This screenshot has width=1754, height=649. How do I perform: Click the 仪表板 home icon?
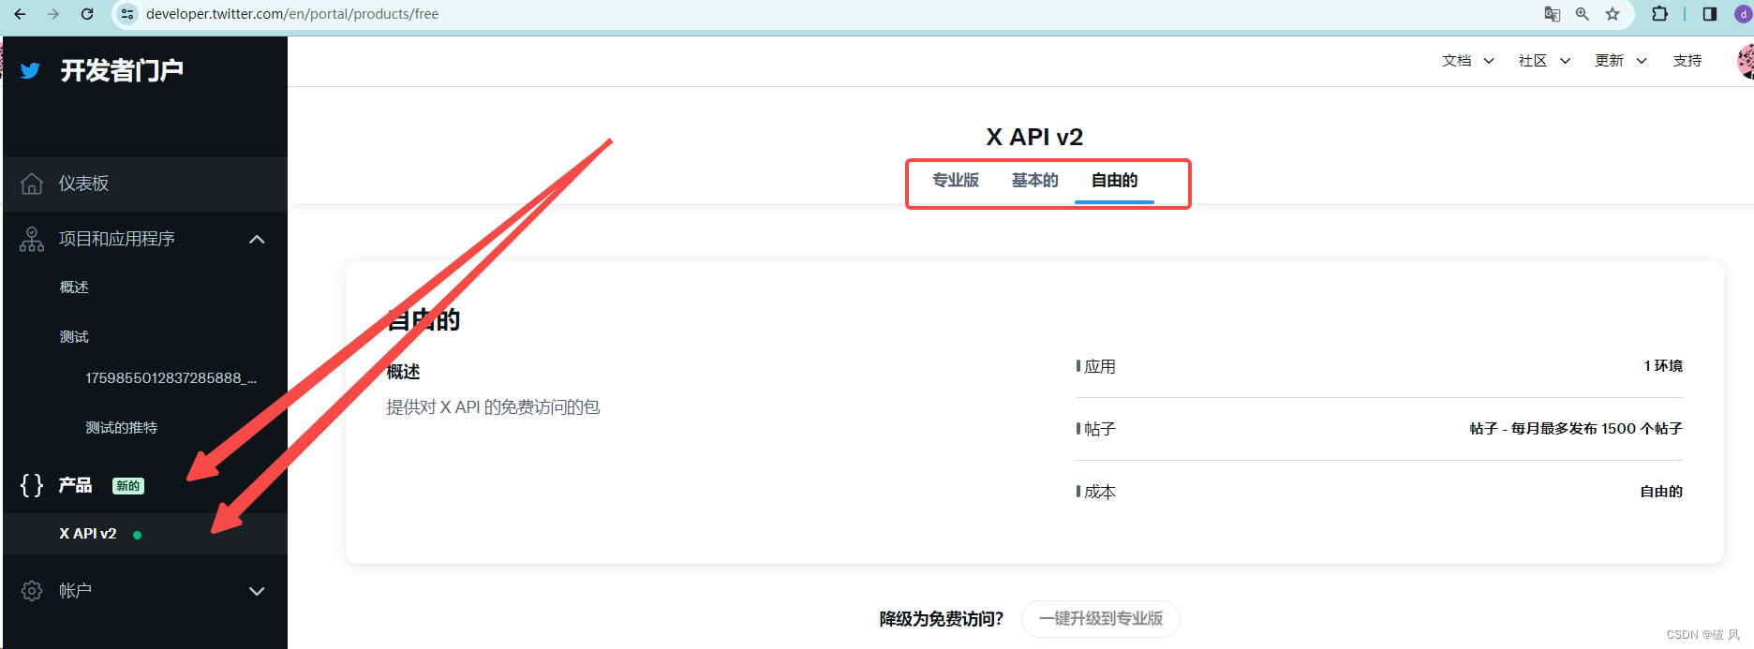32,184
